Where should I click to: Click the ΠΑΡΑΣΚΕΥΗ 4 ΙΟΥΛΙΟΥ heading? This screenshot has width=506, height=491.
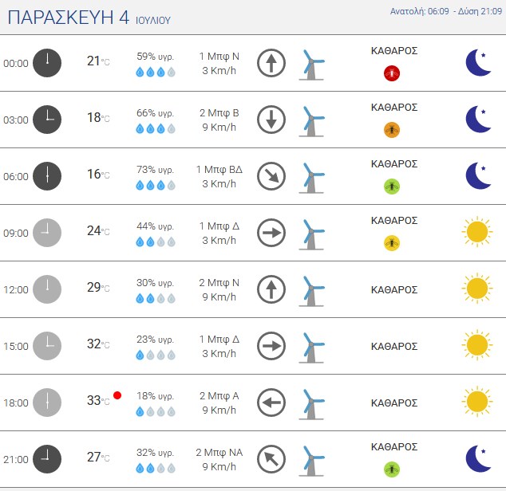point(89,18)
